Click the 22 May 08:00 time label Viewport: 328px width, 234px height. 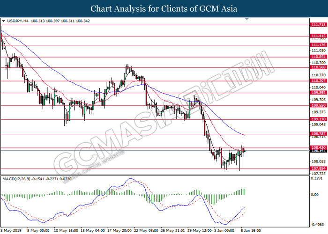[x=146, y=231]
